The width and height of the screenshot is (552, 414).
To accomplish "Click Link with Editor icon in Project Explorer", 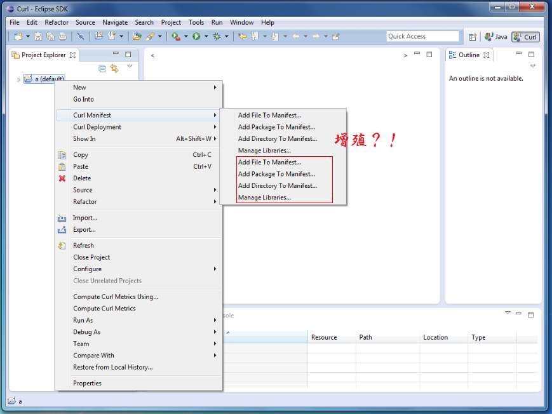I will click(114, 69).
